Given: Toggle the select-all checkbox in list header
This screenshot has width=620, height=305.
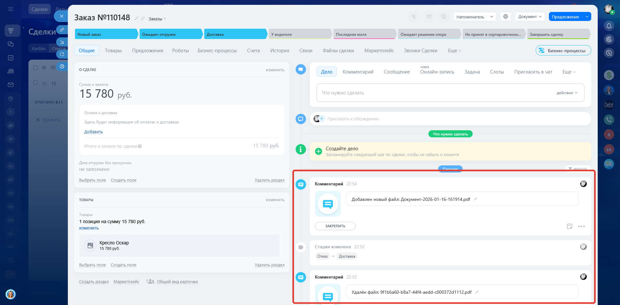Looking at the screenshot, I should pos(36,68).
